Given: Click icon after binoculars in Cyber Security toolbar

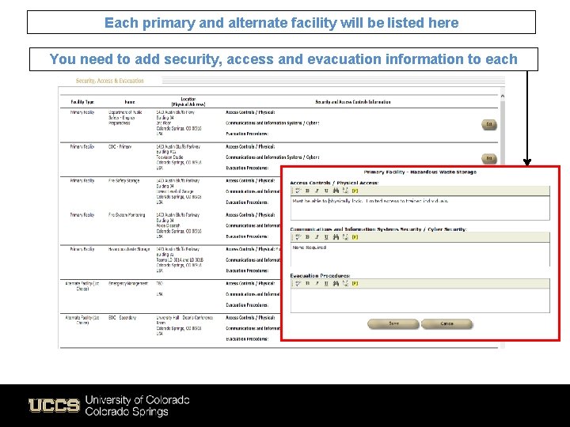Looking at the screenshot, I should (345, 237).
